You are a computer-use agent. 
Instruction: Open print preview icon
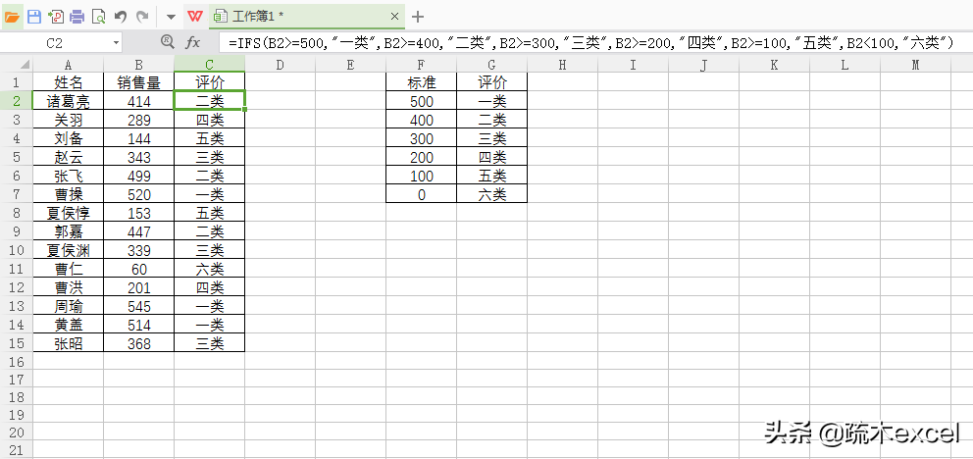pos(98,17)
